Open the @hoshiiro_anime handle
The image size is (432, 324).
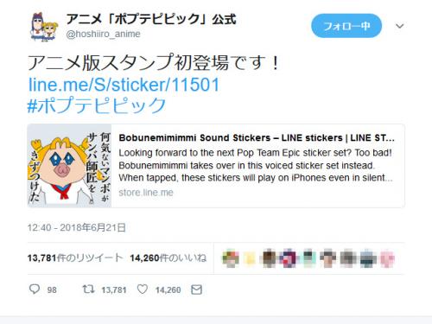103,34
